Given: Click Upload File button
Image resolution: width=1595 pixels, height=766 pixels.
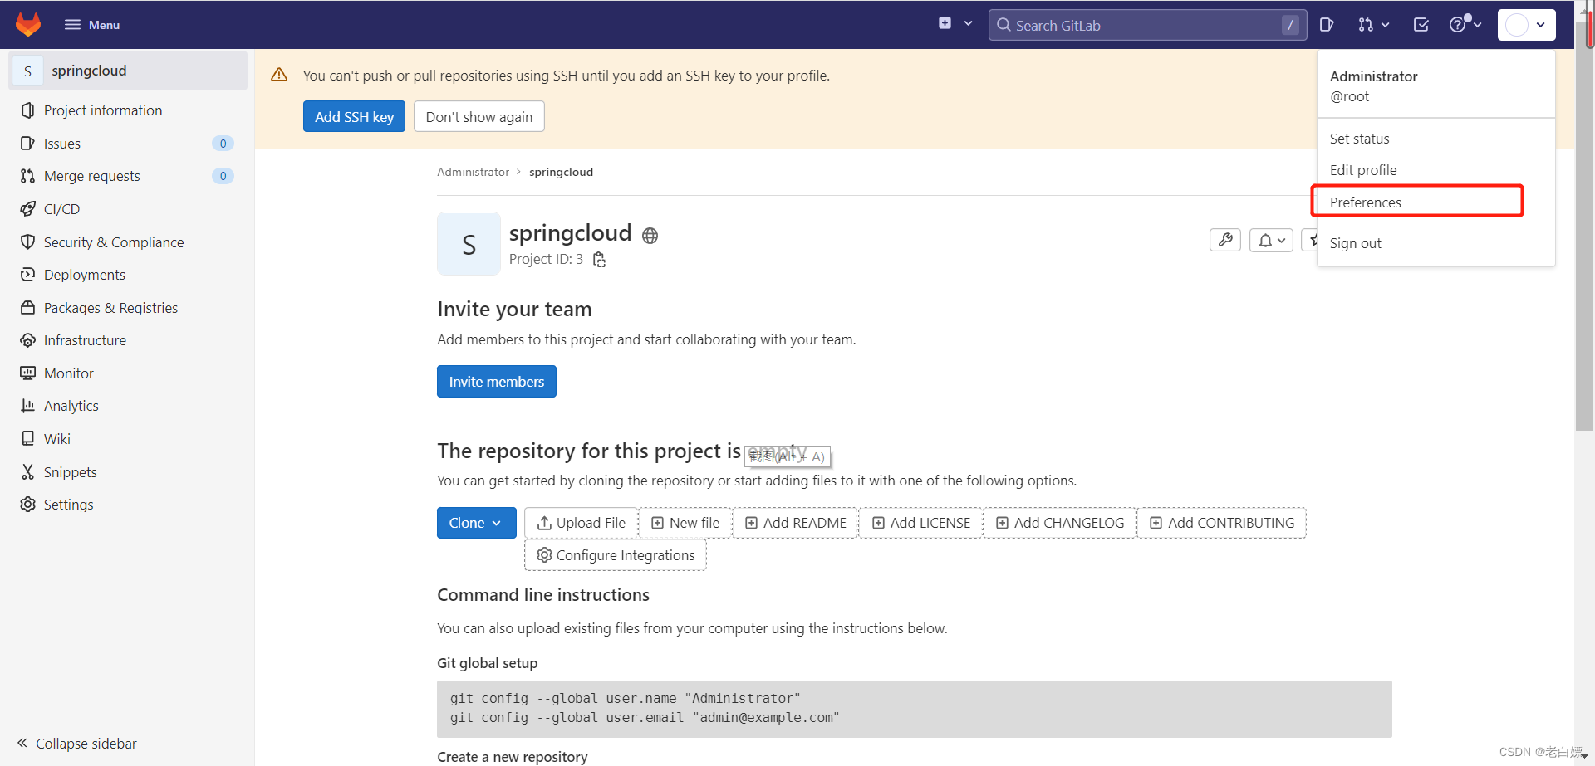Looking at the screenshot, I should point(581,523).
